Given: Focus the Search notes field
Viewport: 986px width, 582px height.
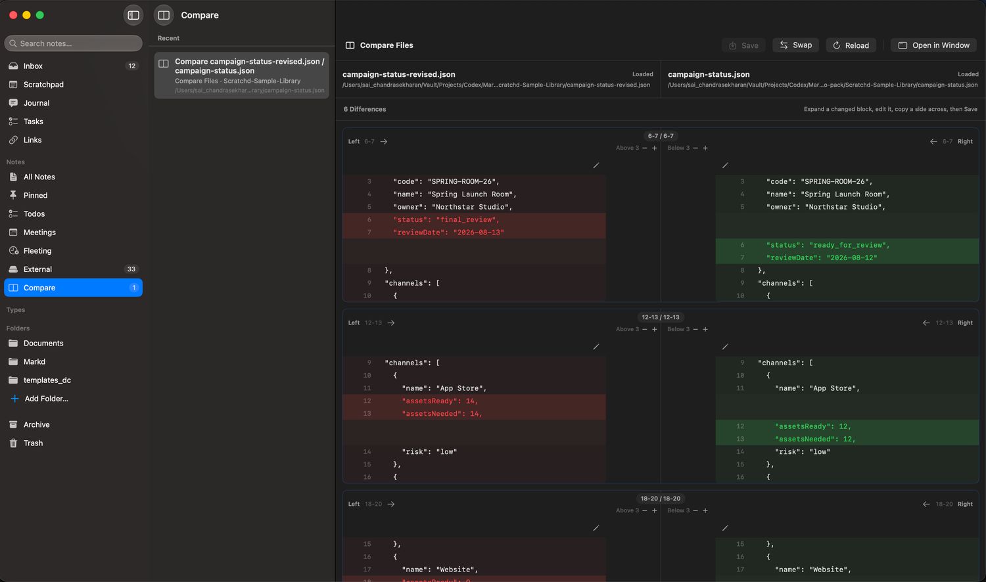Looking at the screenshot, I should [73, 43].
